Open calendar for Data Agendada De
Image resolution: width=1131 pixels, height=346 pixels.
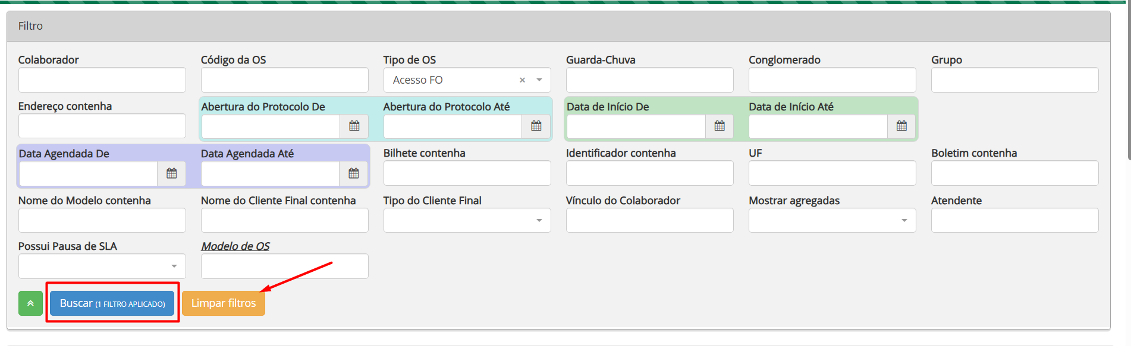tap(172, 173)
